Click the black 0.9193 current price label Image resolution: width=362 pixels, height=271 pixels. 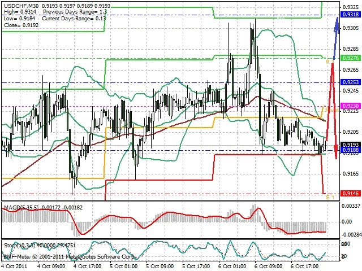[x=351, y=145]
